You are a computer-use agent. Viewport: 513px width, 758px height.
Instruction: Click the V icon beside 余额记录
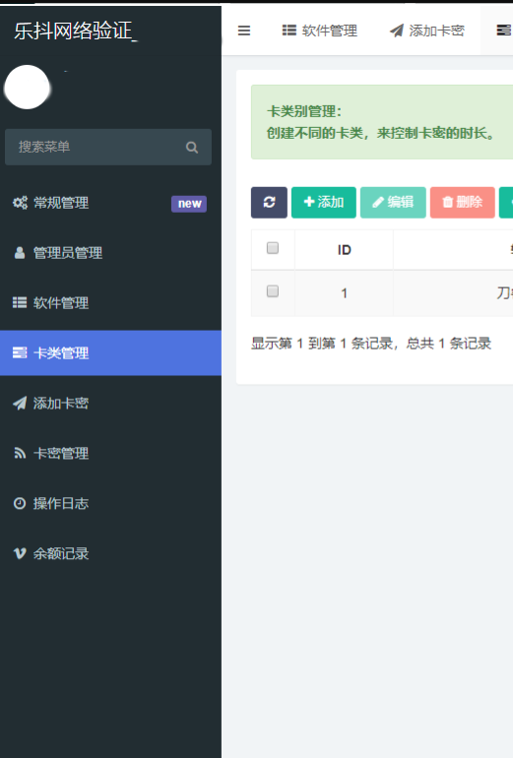[20, 553]
